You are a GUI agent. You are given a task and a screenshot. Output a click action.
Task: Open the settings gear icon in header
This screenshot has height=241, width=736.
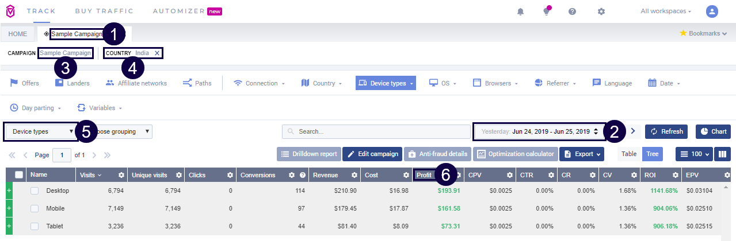pyautogui.click(x=601, y=11)
